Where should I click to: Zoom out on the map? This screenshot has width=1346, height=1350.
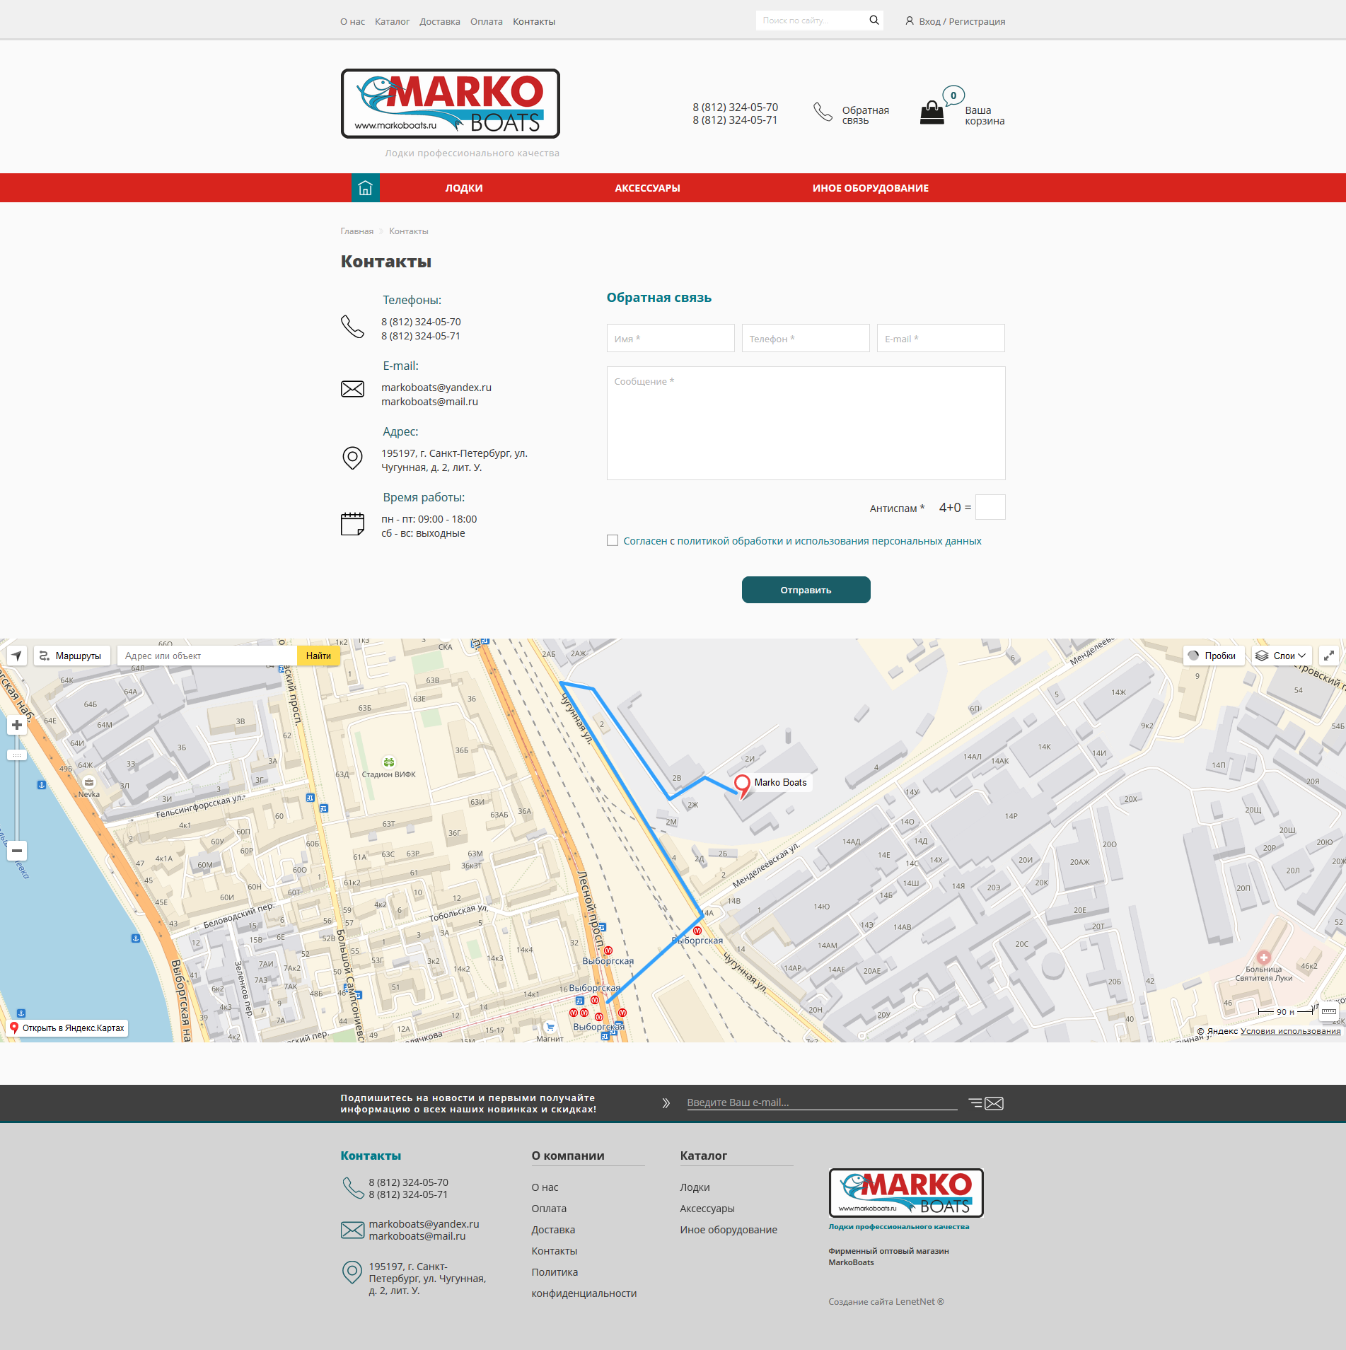(17, 851)
